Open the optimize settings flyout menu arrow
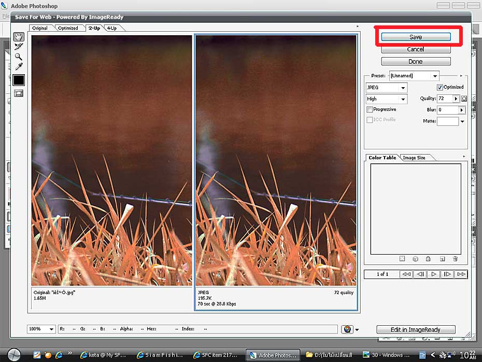 [461, 76]
